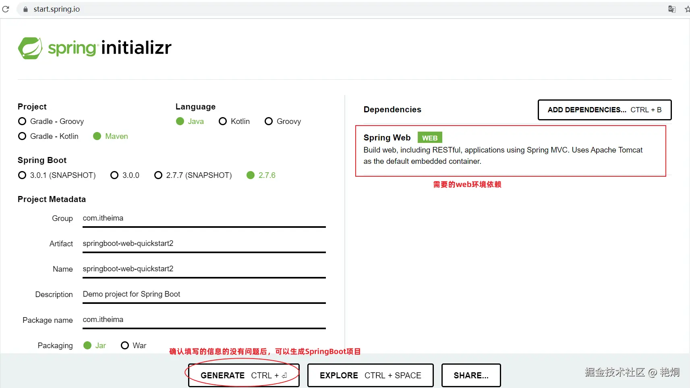Choose Spring Boot 2.7.6
The height and width of the screenshot is (388, 690).
coord(261,175)
